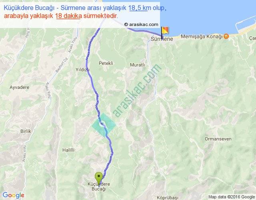Click the Küçükdere Bucağı place label

[99, 186]
